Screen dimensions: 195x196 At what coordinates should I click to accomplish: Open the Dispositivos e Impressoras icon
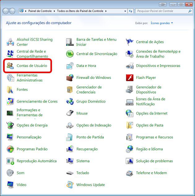coord(130,66)
